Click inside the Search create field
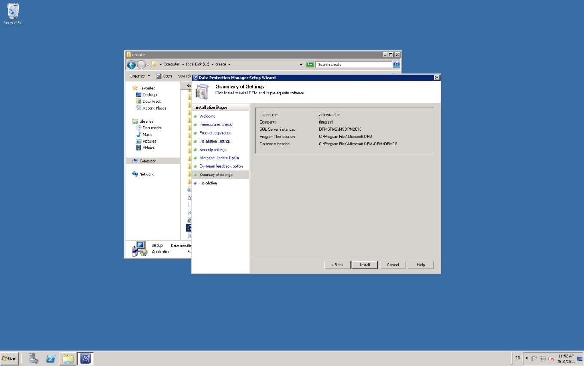584x366 pixels. coord(354,65)
